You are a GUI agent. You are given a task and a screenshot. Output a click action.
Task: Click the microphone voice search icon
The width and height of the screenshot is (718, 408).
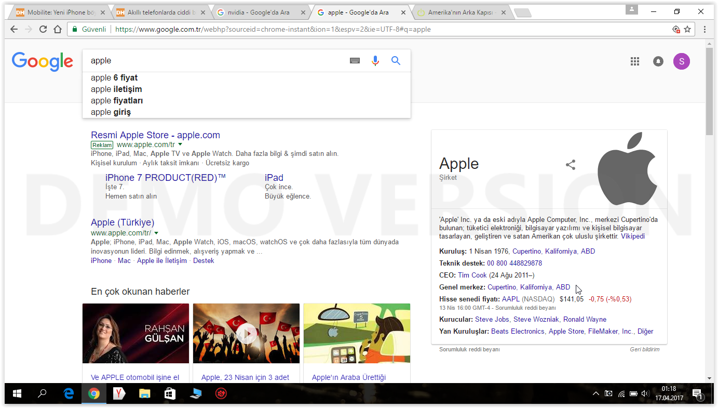[375, 61]
